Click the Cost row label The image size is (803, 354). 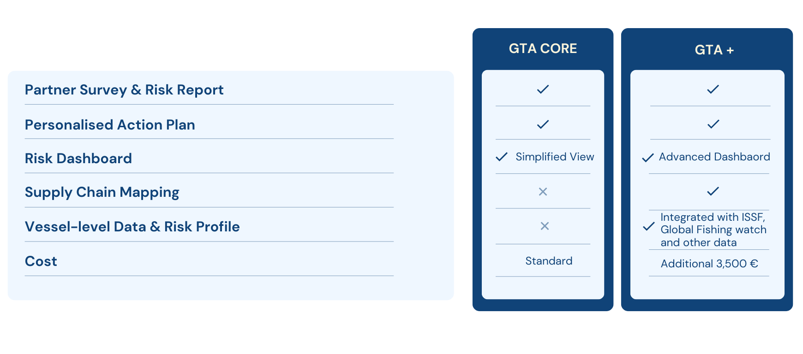pyautogui.click(x=41, y=261)
